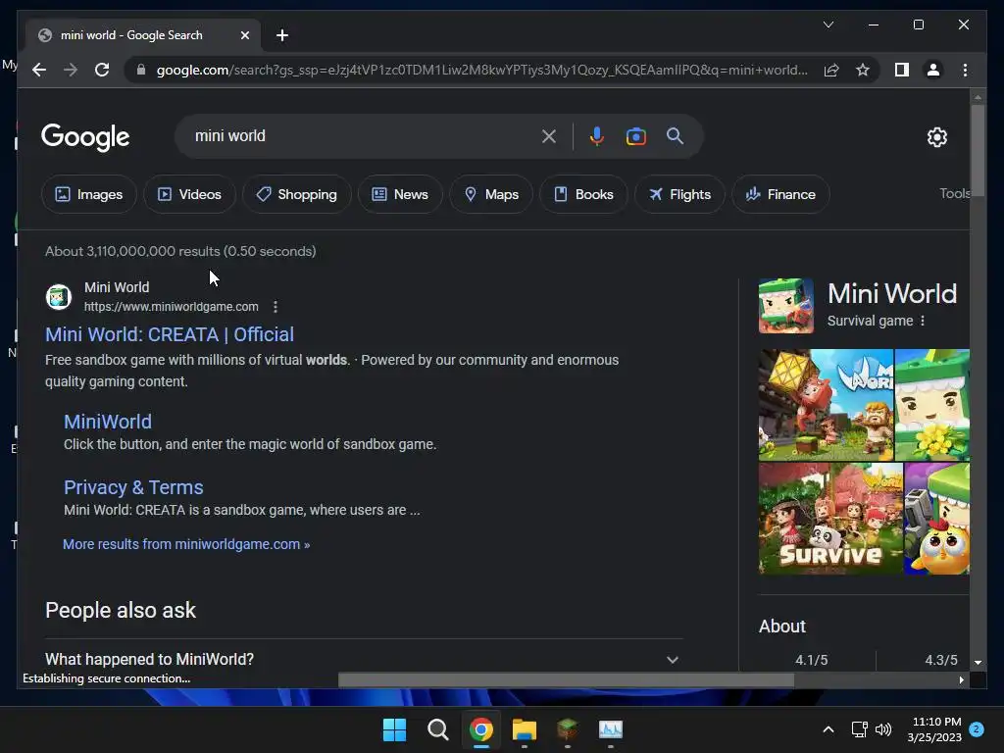Expand What happened to MiniWorld question
Image resolution: width=1004 pixels, height=753 pixels.
364,659
